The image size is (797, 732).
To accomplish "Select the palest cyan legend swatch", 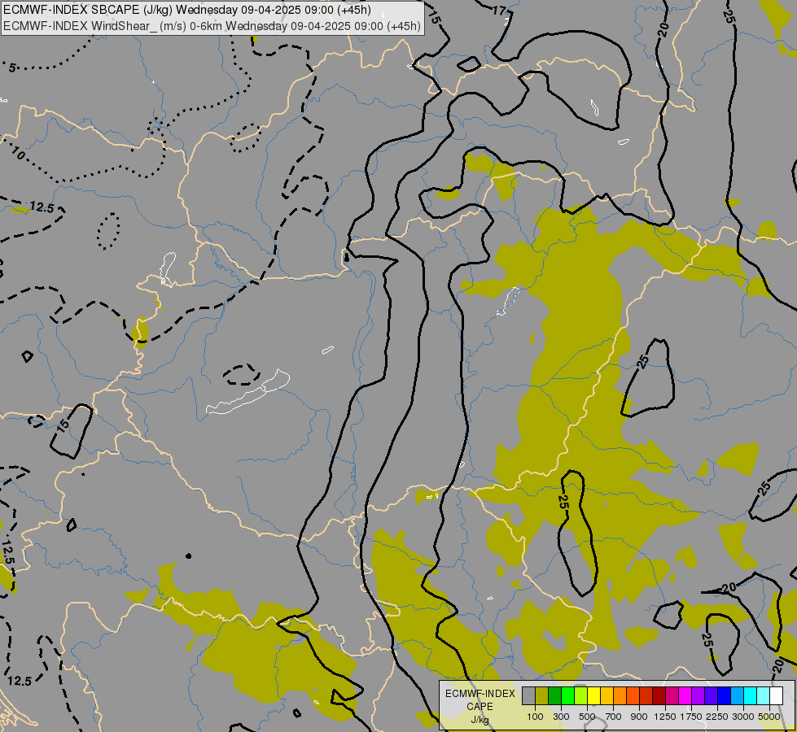I will tap(763, 696).
